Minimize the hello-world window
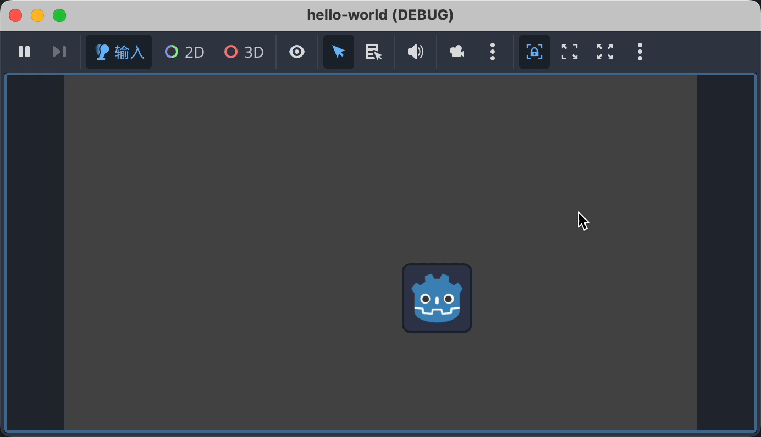761x437 pixels. (x=37, y=15)
